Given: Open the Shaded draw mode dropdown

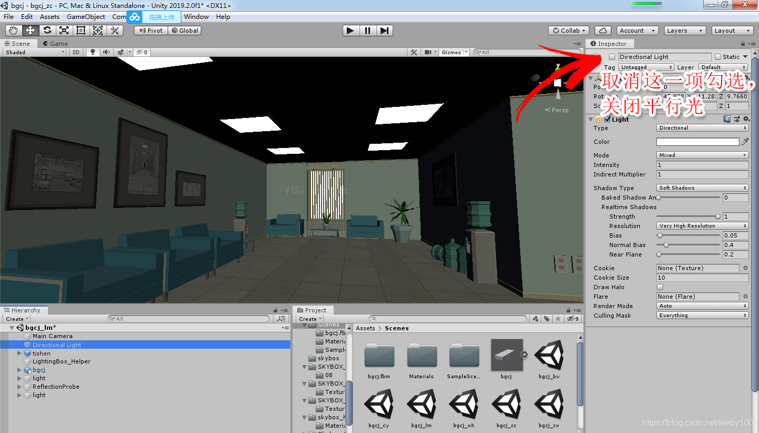Looking at the screenshot, I should click(35, 52).
